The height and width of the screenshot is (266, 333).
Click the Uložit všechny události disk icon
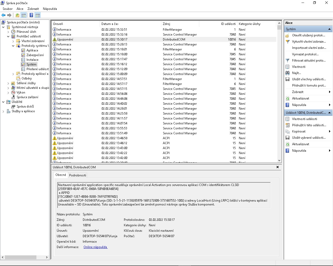point(287,79)
